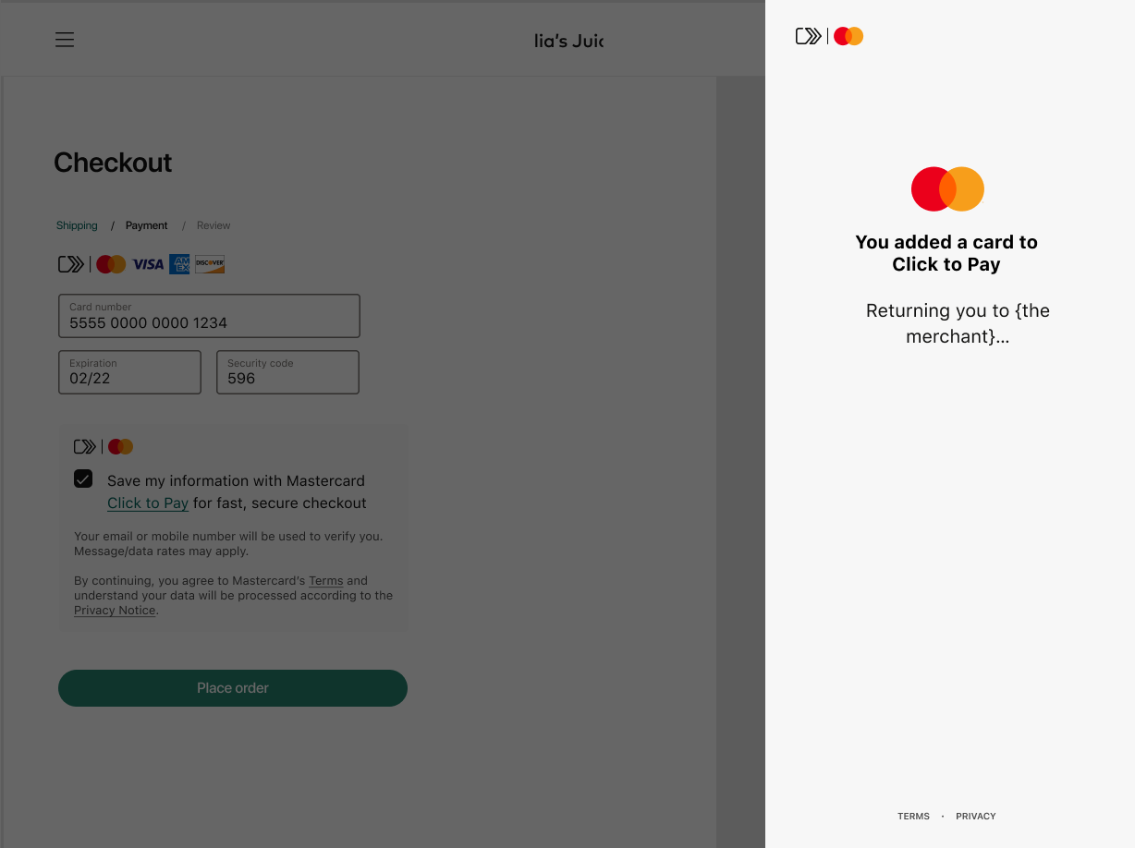Click the Mastercard icon in the overlay header
1135x848 pixels.
click(x=848, y=36)
